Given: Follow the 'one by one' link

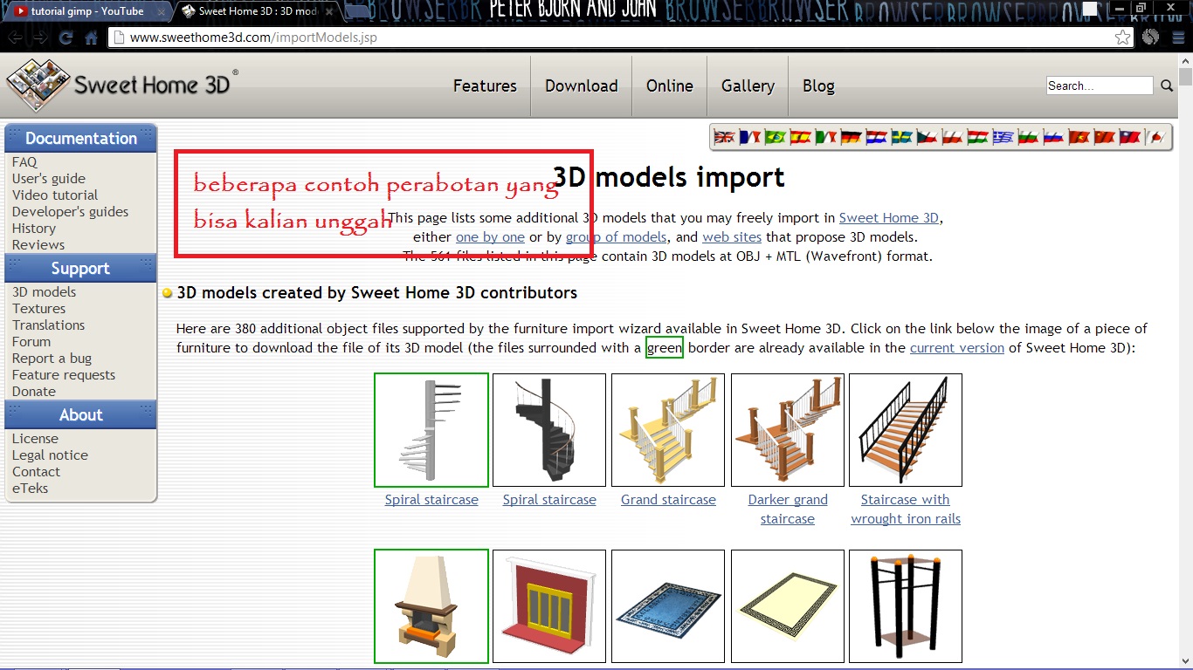Looking at the screenshot, I should [490, 236].
